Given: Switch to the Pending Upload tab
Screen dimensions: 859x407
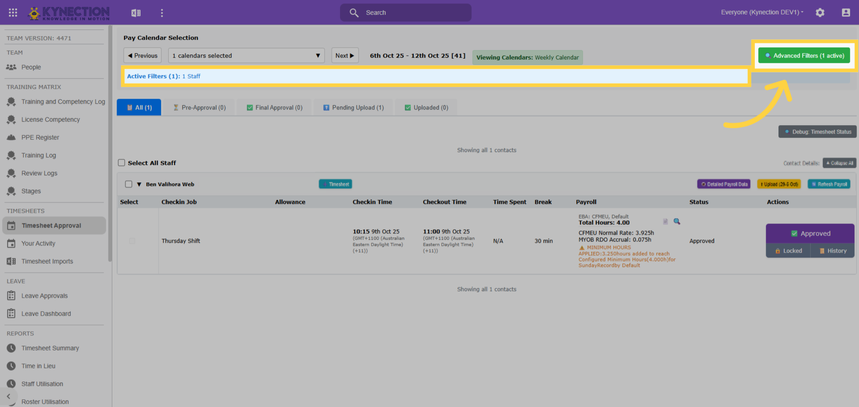Looking at the screenshot, I should pyautogui.click(x=353, y=107).
